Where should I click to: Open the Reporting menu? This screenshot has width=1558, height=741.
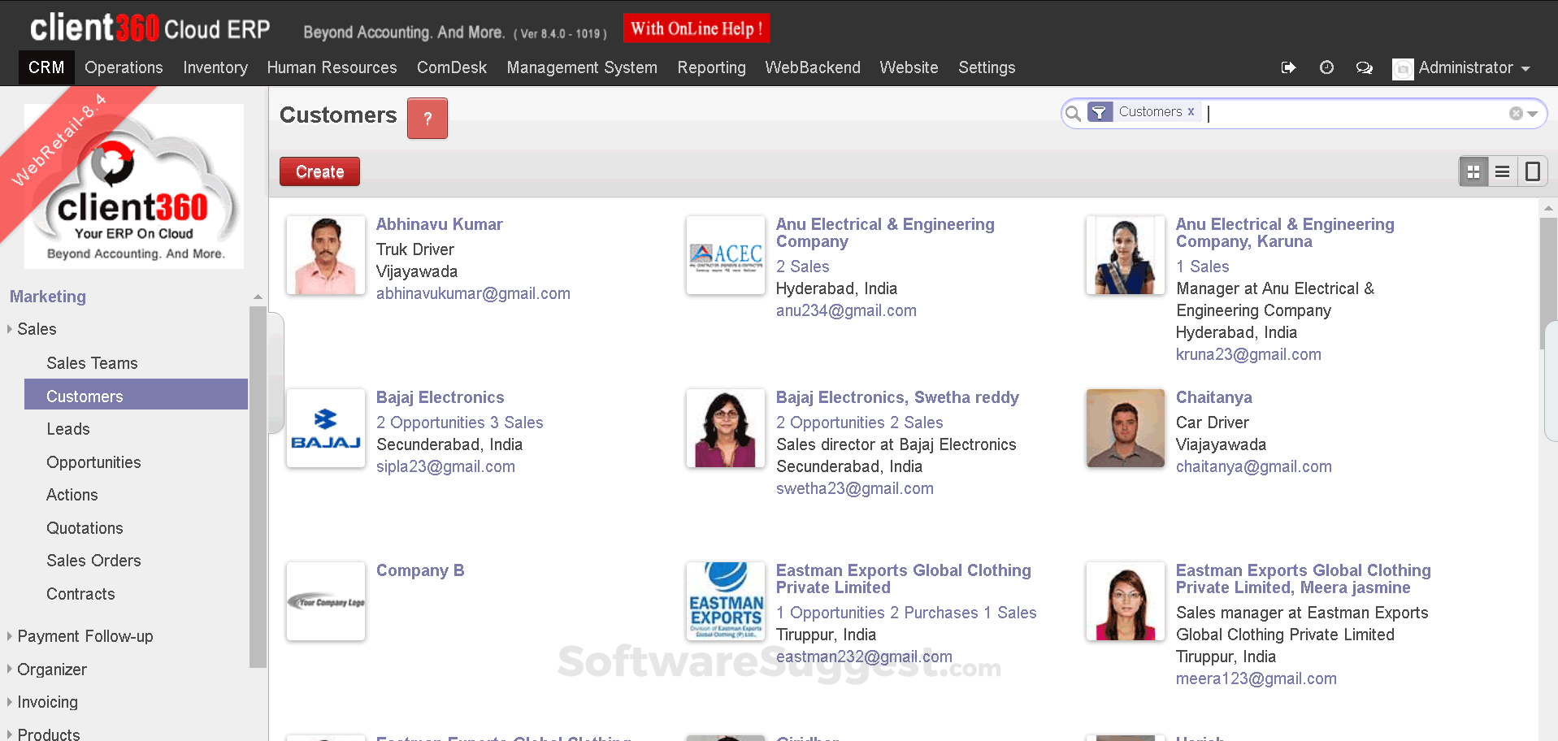tap(711, 67)
